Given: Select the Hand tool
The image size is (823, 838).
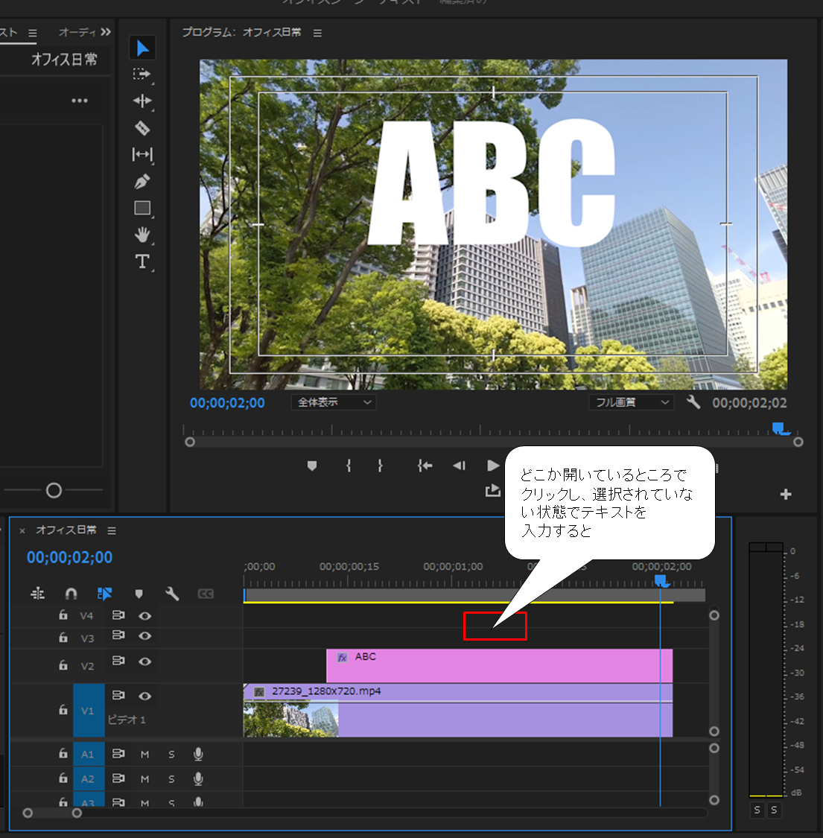Looking at the screenshot, I should (x=142, y=235).
